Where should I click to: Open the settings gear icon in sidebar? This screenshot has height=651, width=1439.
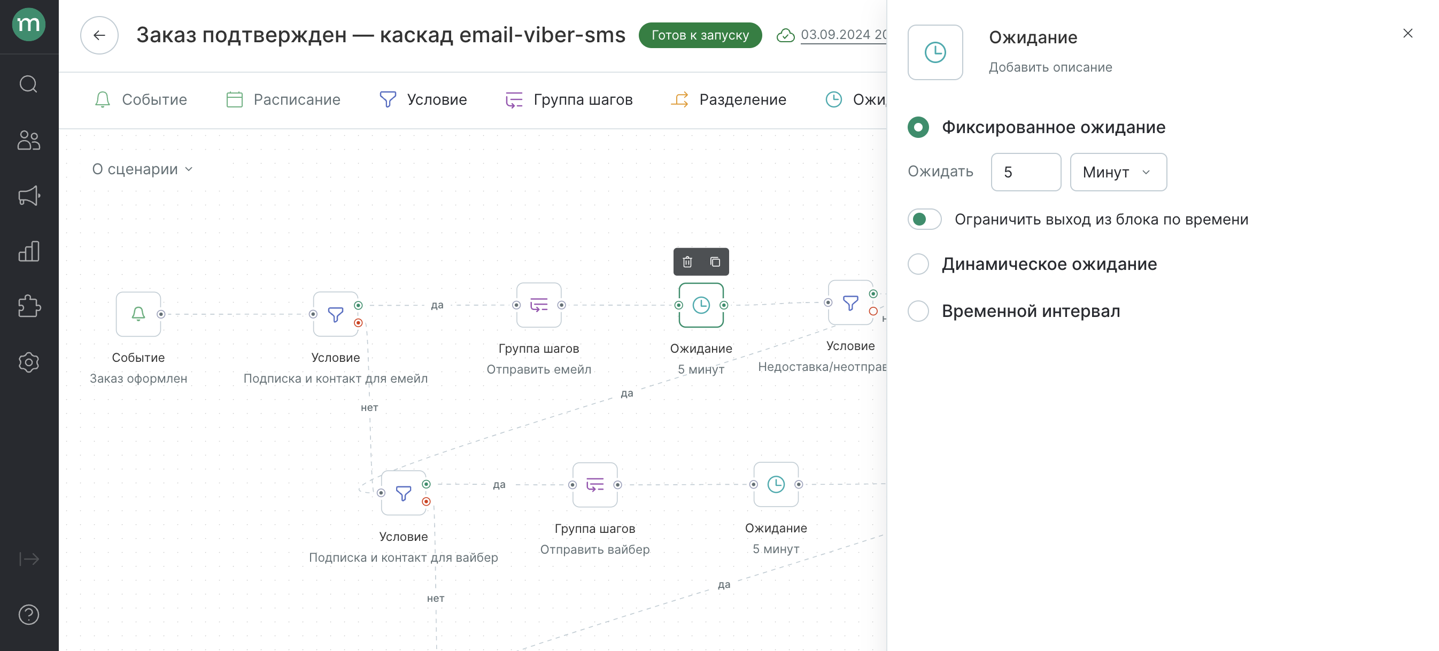pos(28,362)
